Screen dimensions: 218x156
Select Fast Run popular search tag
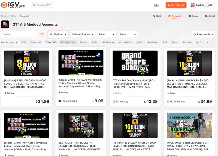(x=187, y=42)
